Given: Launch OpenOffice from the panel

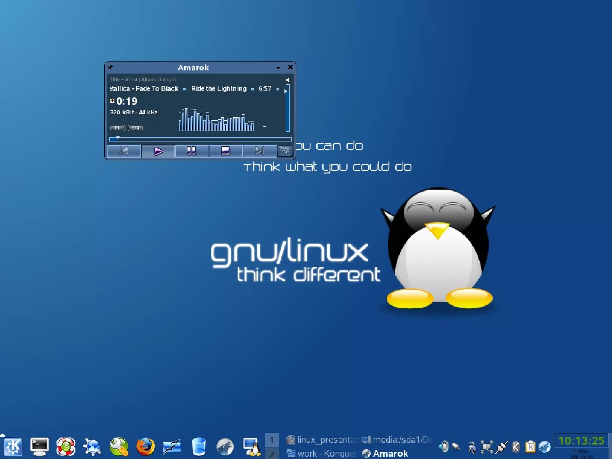Looking at the screenshot, I should [172, 447].
